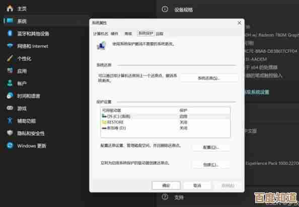Select the RESTORE drive row
This screenshot has width=299, height=207.
click(165, 122)
